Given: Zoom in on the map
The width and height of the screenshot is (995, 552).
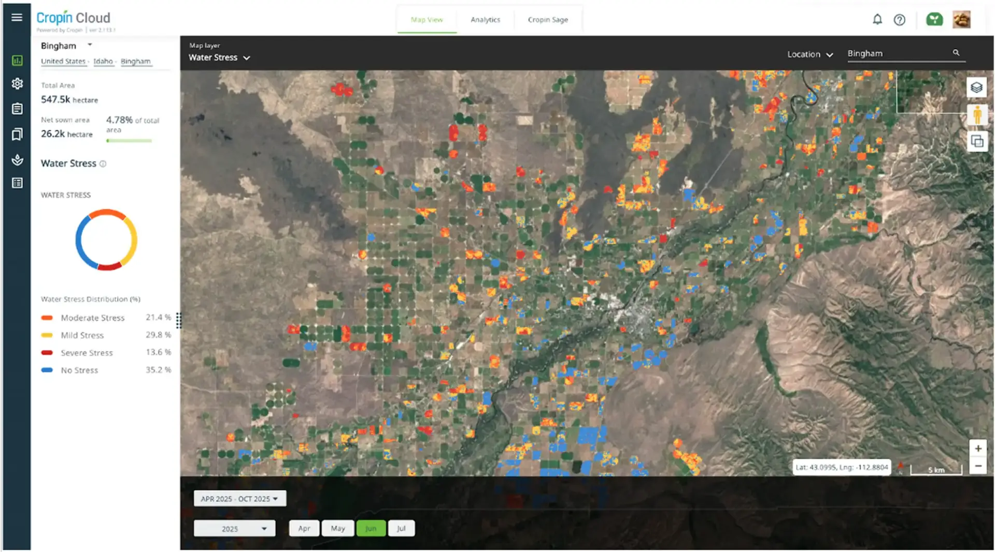Looking at the screenshot, I should [978, 449].
